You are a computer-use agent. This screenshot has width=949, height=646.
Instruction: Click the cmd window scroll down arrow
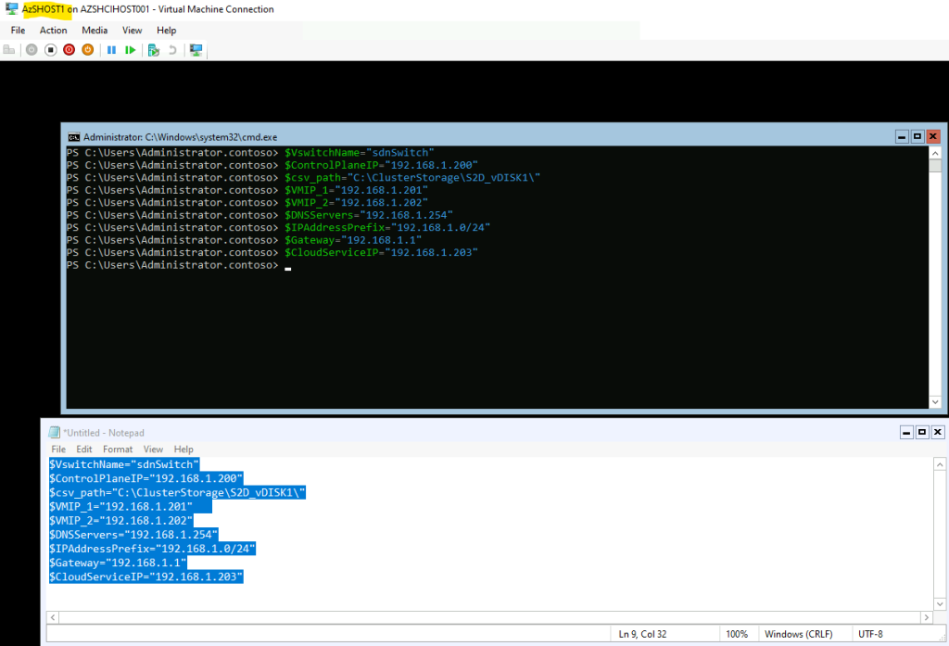[935, 402]
